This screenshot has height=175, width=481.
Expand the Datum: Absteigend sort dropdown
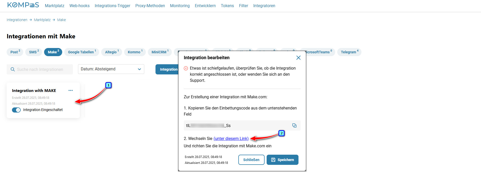(x=111, y=69)
